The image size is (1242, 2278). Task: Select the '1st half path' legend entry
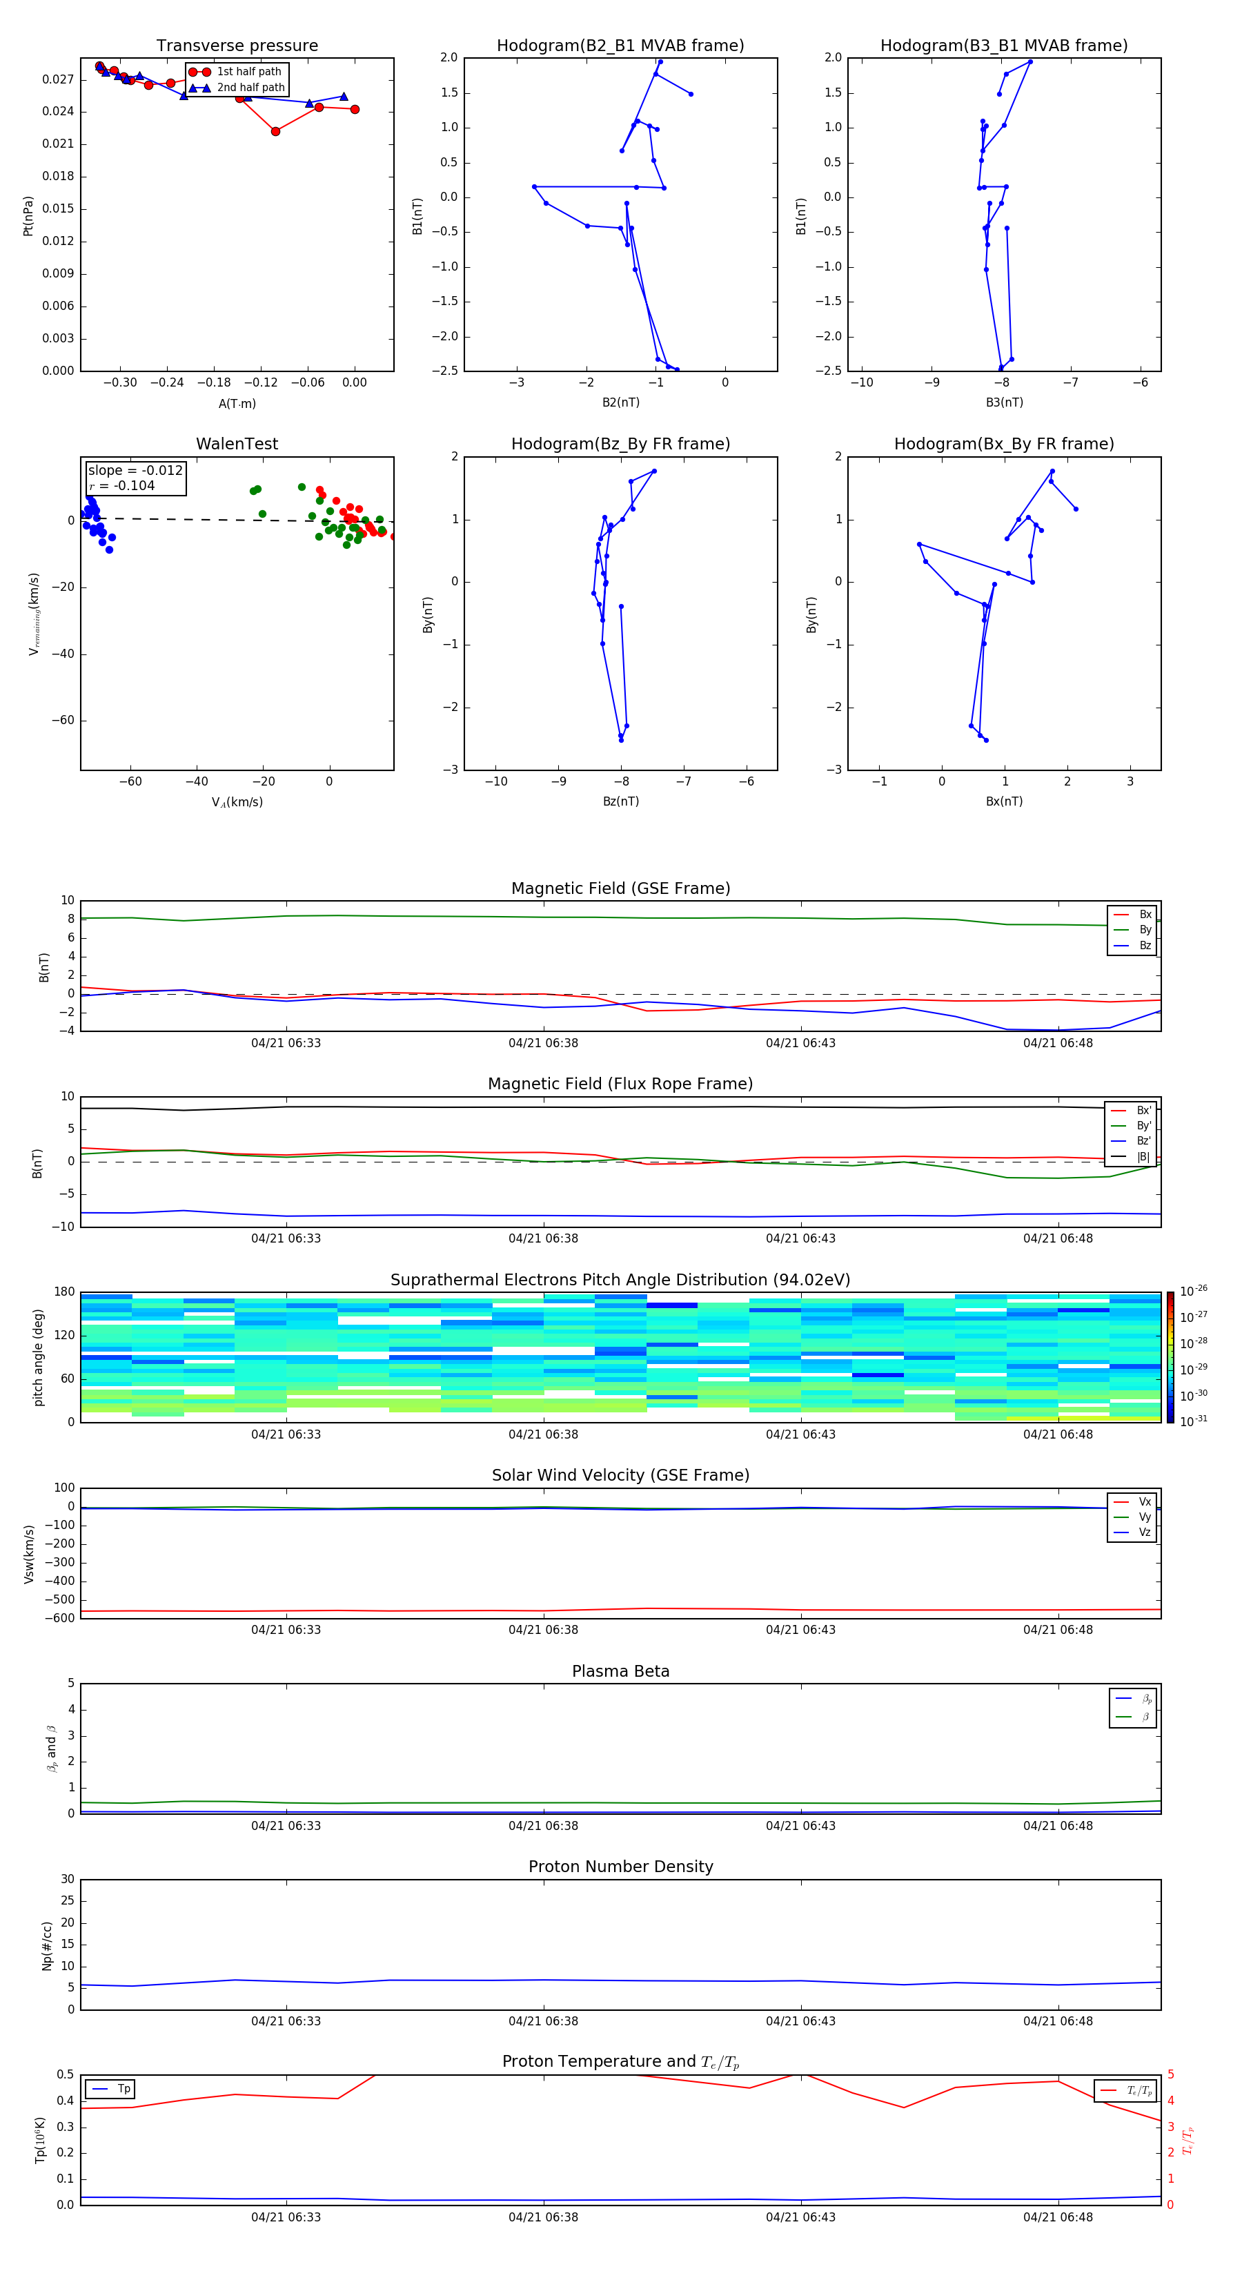(x=236, y=72)
